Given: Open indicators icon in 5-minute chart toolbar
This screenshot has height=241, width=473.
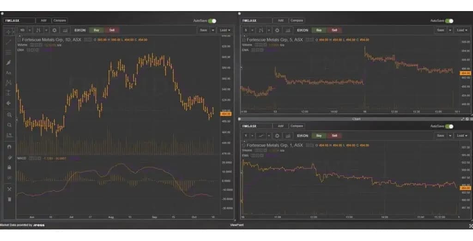Looking at the screenshot, I should [x=288, y=30].
